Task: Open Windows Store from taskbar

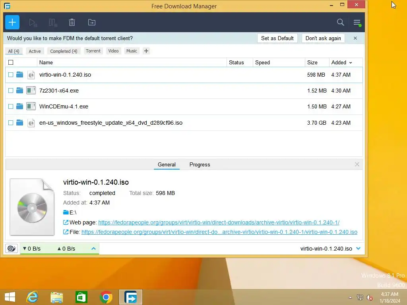Action: (81, 297)
